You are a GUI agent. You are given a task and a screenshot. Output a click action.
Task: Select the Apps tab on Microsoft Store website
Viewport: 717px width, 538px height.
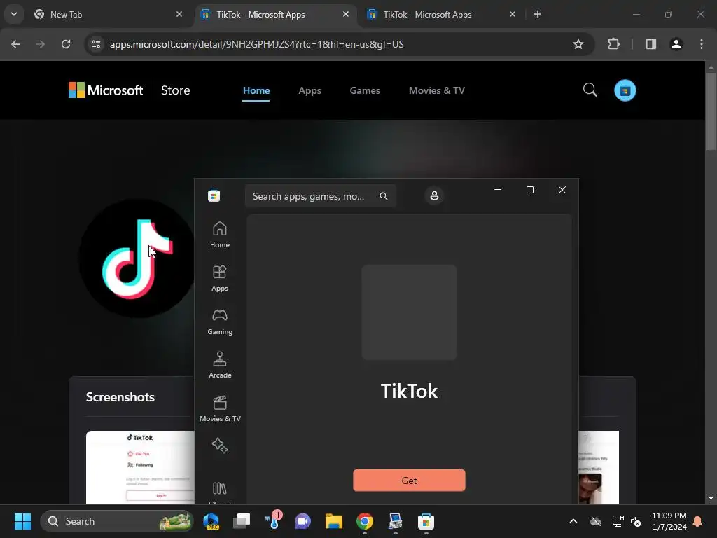pyautogui.click(x=309, y=90)
